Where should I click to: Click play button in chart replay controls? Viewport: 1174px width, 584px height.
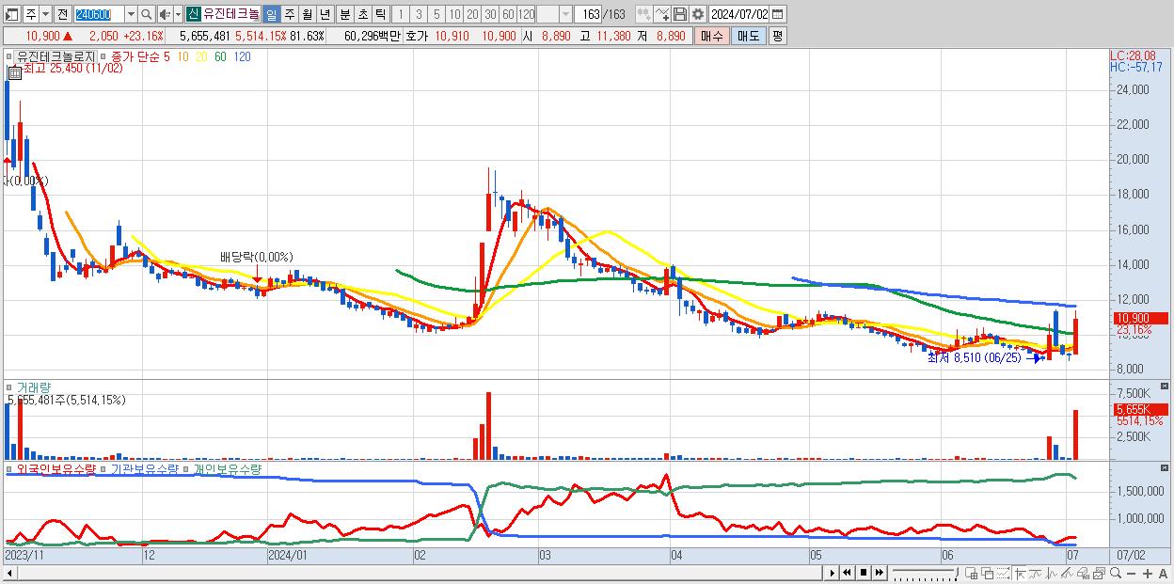pos(833,573)
